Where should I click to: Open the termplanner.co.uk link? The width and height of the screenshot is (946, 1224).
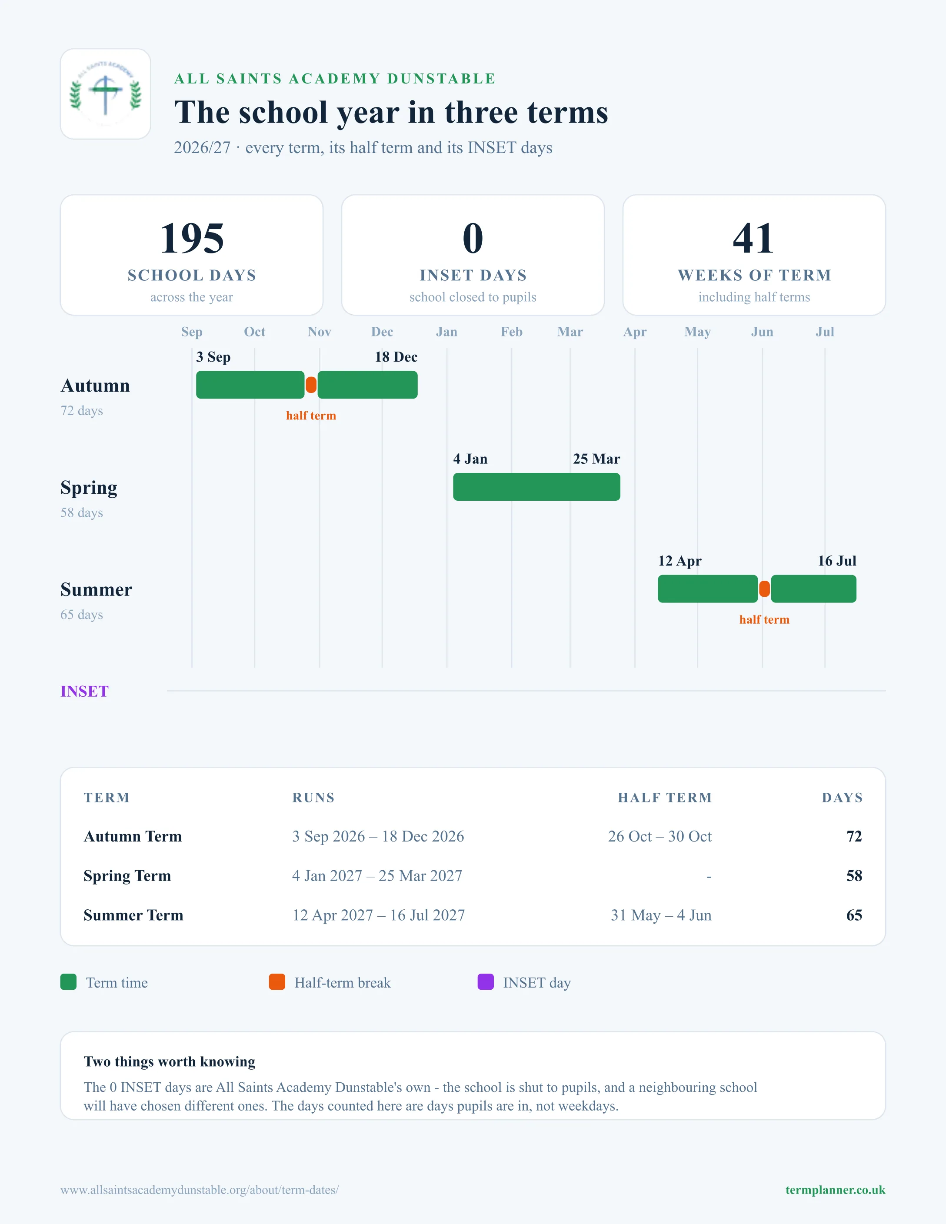click(835, 1190)
